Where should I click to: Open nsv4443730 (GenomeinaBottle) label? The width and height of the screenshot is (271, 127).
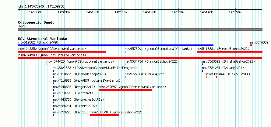(x=79, y=99)
